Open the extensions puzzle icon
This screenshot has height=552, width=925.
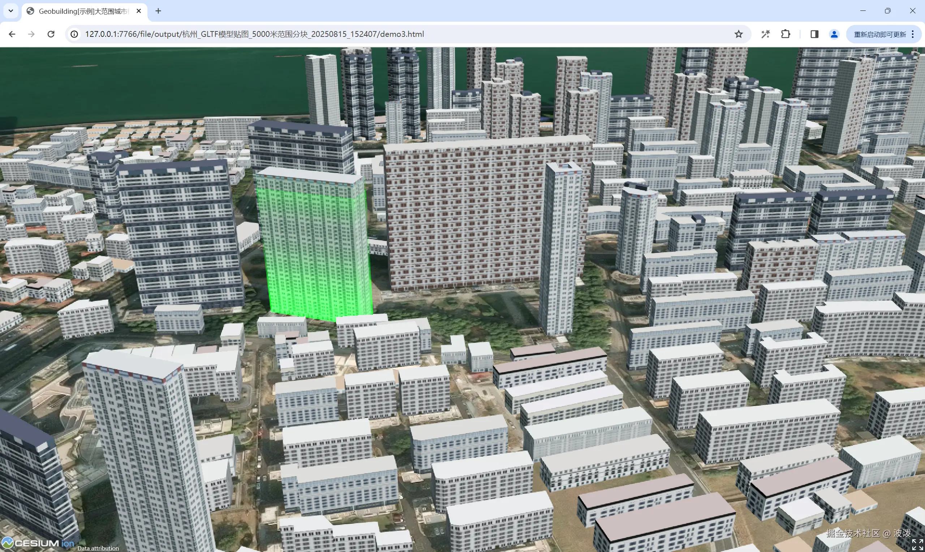coord(785,34)
